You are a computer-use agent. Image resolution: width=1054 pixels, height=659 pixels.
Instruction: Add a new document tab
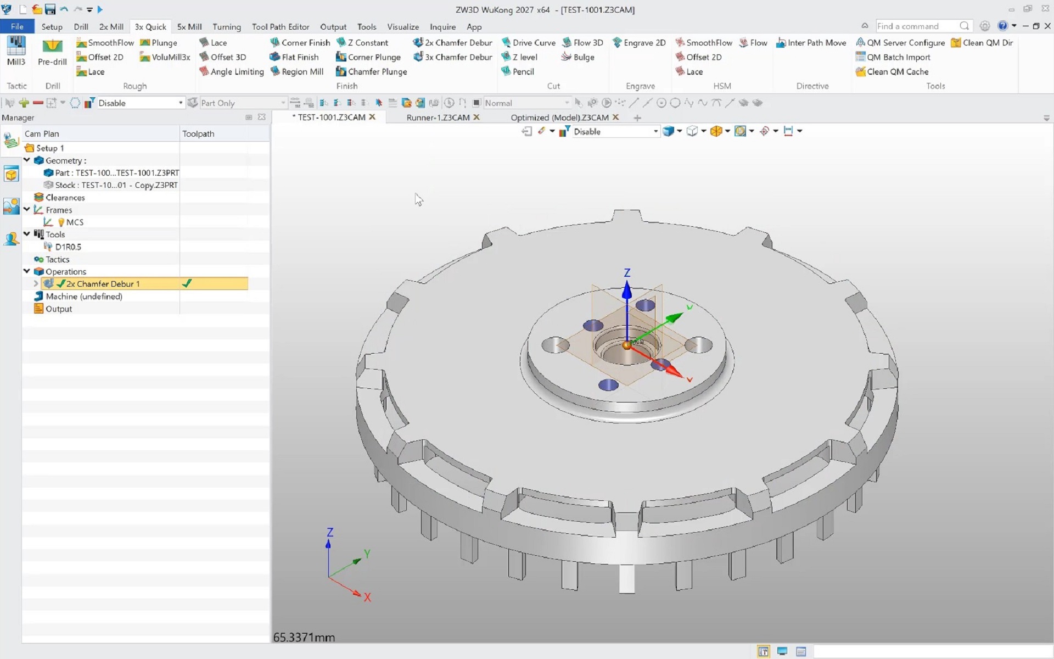click(637, 118)
